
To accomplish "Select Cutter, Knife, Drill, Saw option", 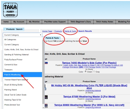I will click(23, 50).
